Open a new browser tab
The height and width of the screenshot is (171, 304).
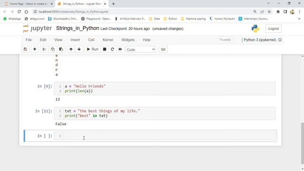click(x=114, y=4)
